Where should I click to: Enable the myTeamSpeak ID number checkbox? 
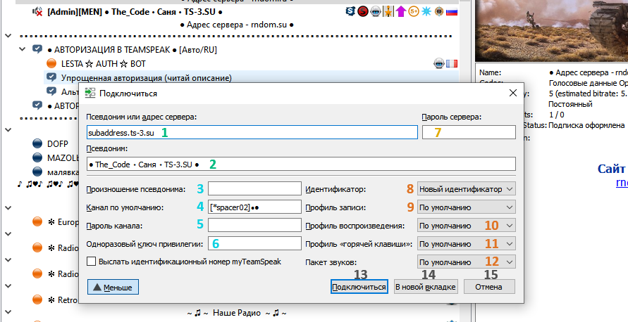(x=91, y=262)
